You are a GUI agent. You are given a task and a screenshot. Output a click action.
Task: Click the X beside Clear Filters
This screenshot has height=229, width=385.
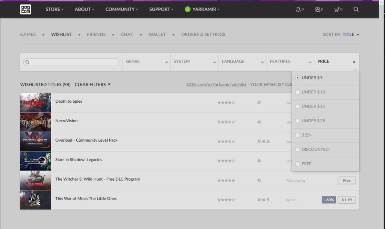109,84
